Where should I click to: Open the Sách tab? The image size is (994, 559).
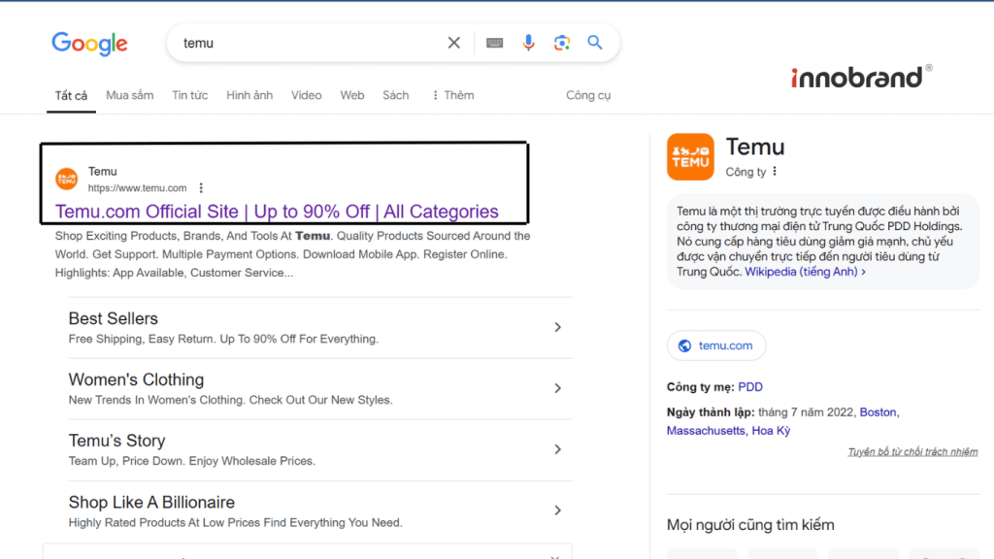click(x=396, y=95)
